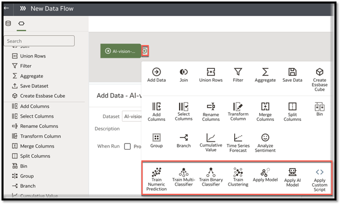This screenshot has width=341, height=205.
Task: Choose Aggregate in the popup
Action: tap(265, 75)
